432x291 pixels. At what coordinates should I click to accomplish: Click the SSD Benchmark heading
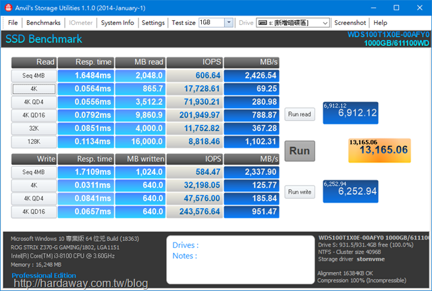click(x=44, y=39)
